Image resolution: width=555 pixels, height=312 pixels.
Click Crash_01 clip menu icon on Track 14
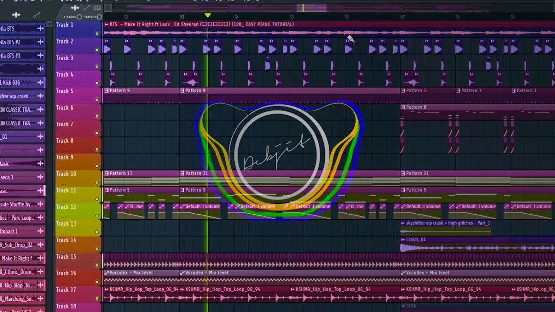(403, 240)
